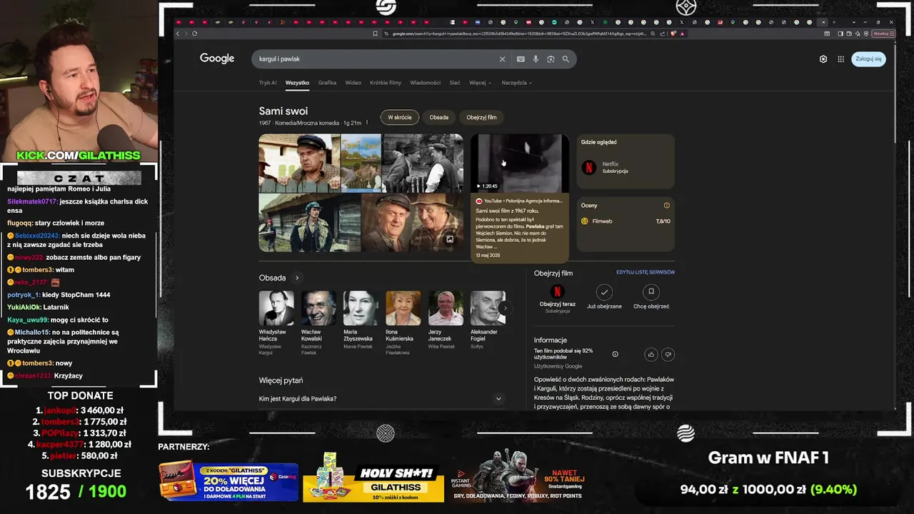Clear the Google search query
This screenshot has width=914, height=514.
(x=502, y=59)
